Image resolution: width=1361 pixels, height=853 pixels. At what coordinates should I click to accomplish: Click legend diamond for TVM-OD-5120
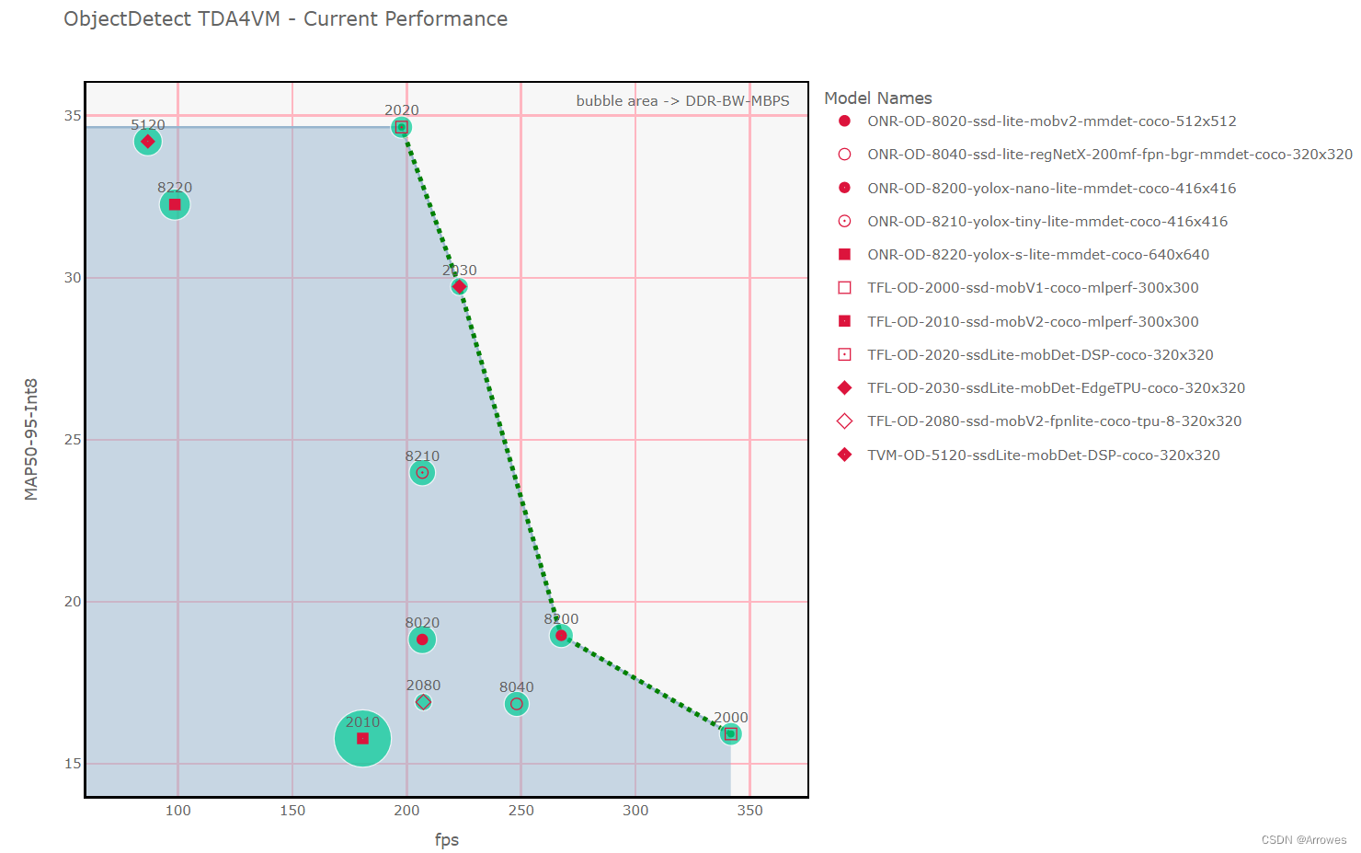point(844,455)
